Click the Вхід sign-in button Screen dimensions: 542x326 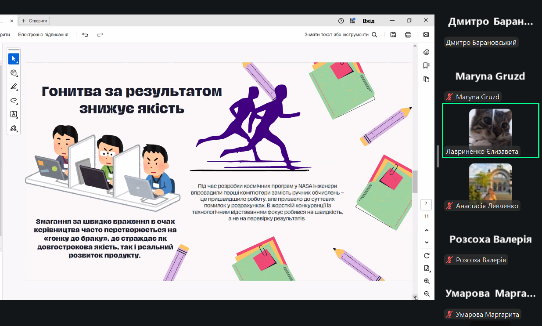368,21
